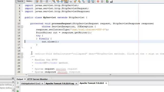Click the green Refresh server icon in Output

click(x=18, y=91)
